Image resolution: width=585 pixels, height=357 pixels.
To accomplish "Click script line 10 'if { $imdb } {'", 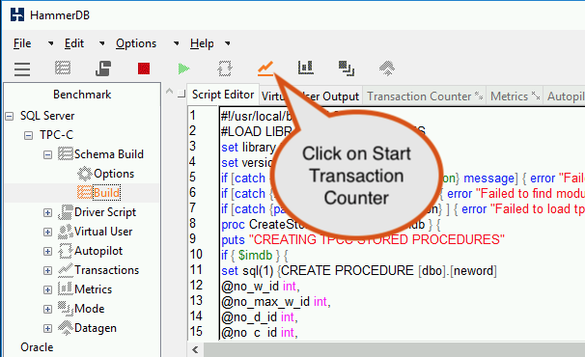I will 254,255.
